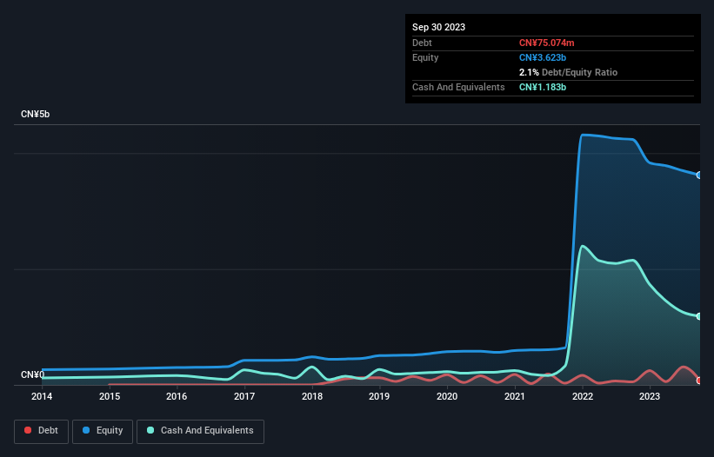Click the 2015 x-axis label
Screen dimensions: 714x457
(110, 396)
